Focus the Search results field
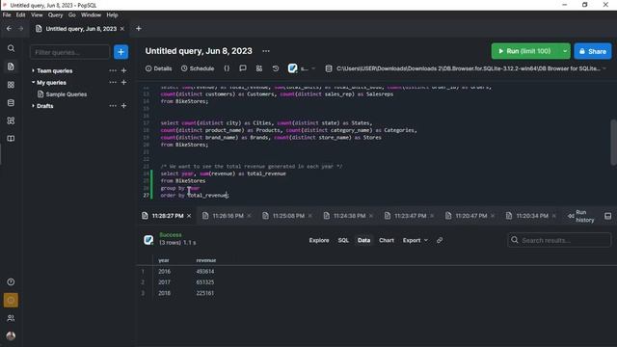The height and width of the screenshot is (347, 617). point(559,240)
